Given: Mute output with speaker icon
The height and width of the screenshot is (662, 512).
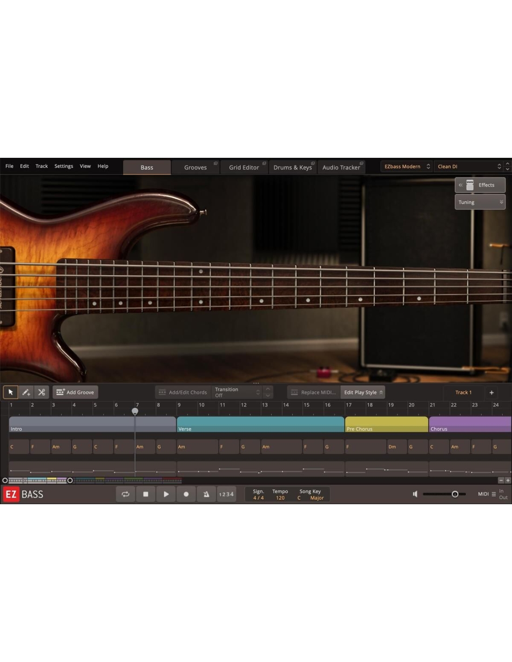Looking at the screenshot, I should tap(415, 494).
